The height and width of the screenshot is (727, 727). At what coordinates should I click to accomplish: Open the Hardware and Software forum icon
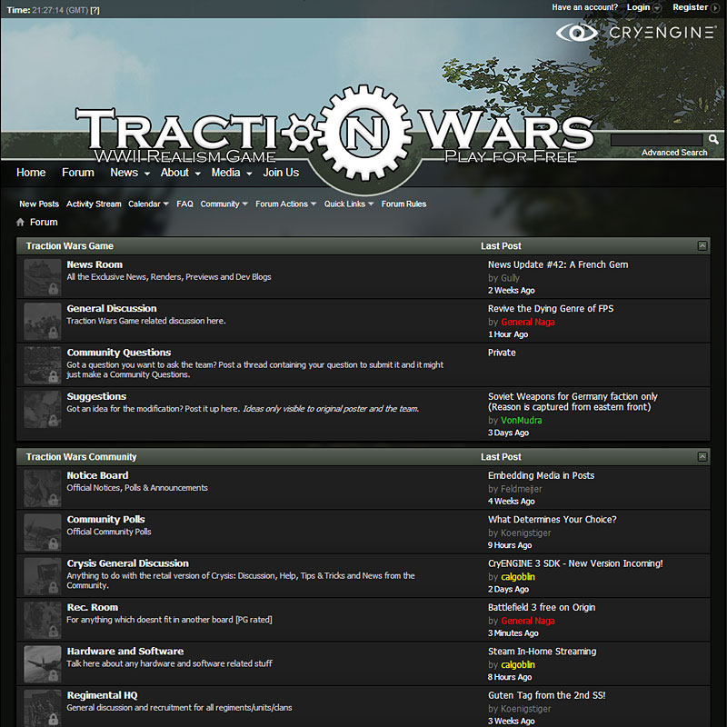(x=43, y=664)
